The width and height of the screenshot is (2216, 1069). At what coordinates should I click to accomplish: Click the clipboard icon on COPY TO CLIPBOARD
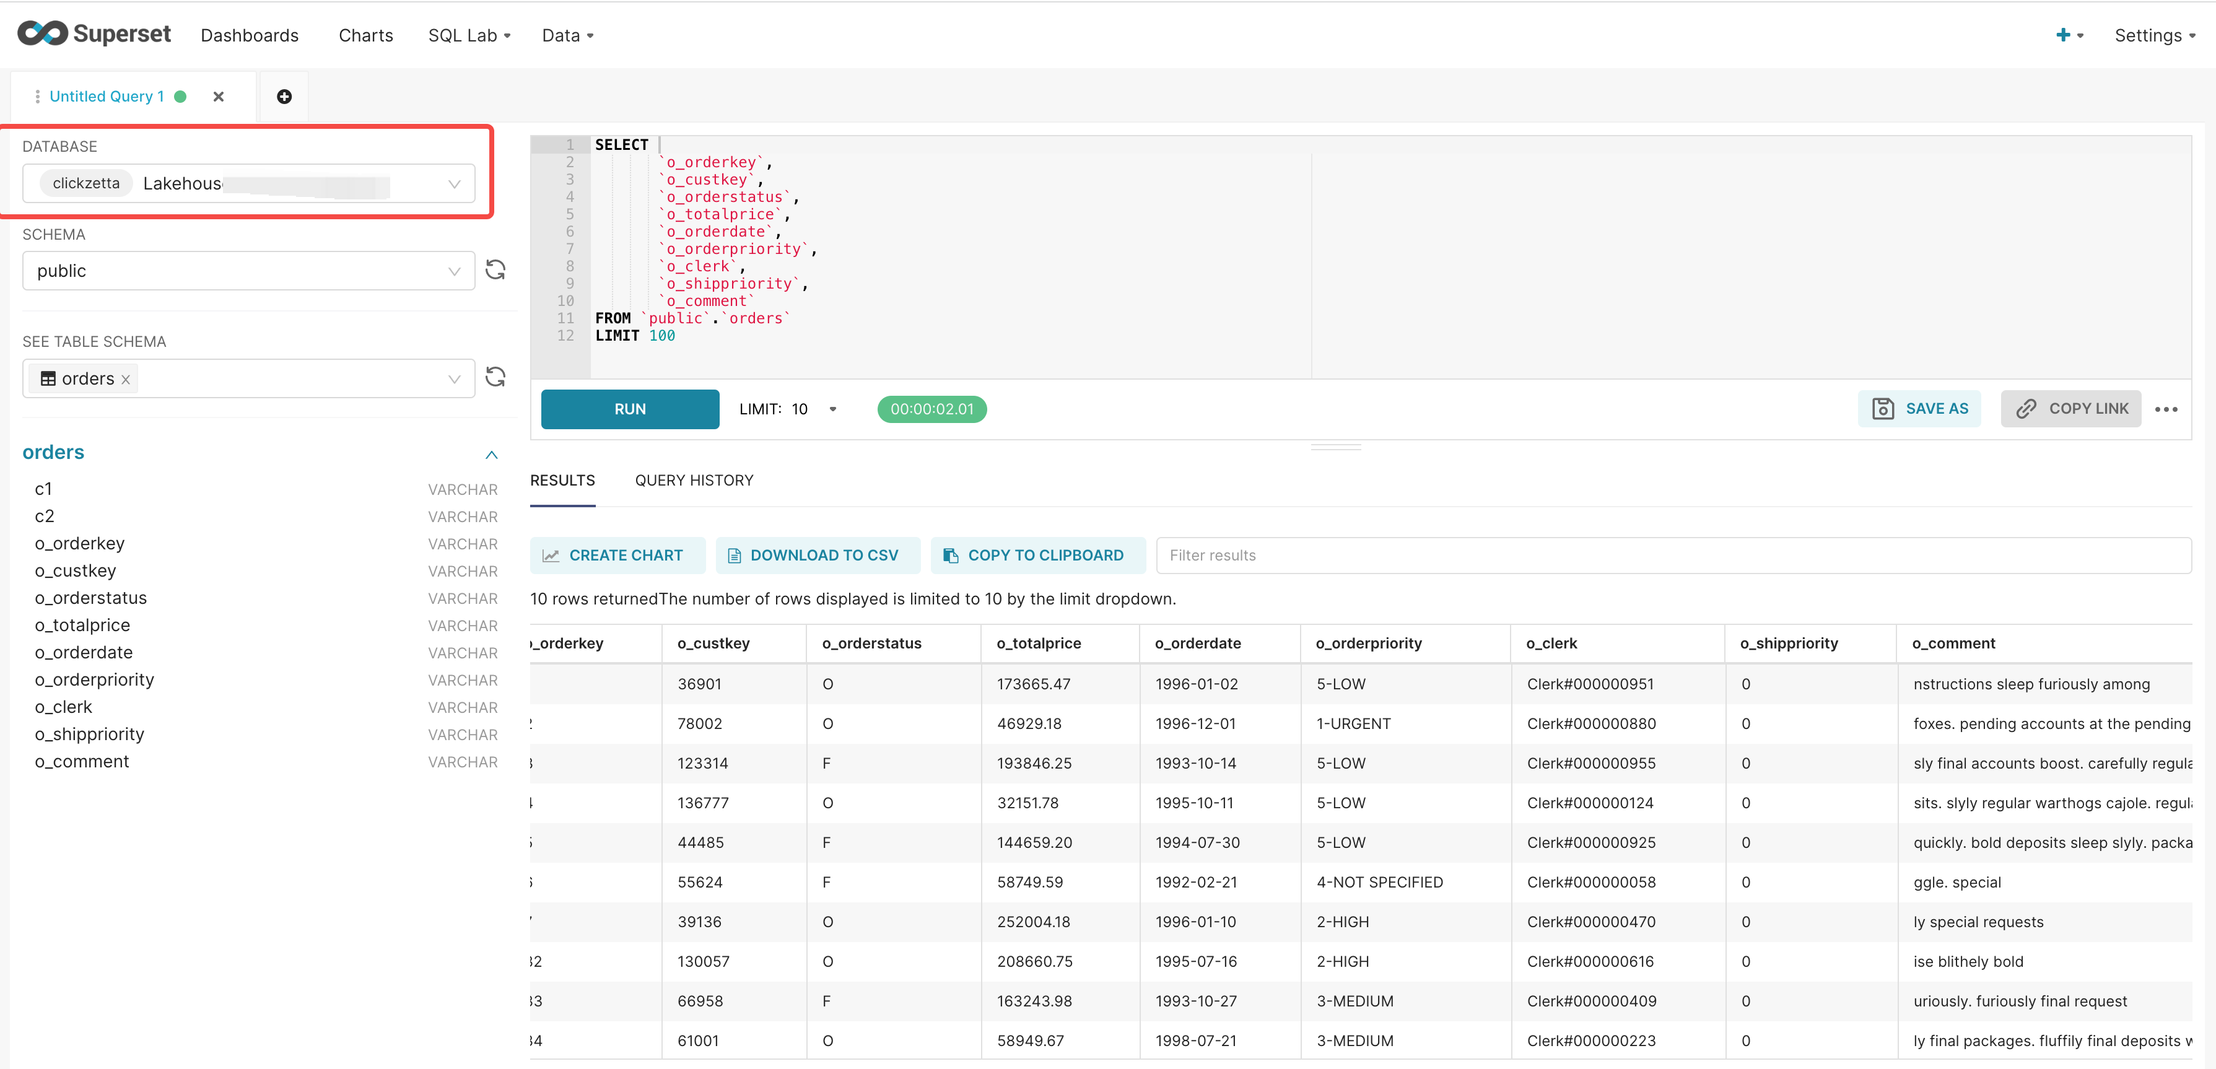tap(951, 555)
